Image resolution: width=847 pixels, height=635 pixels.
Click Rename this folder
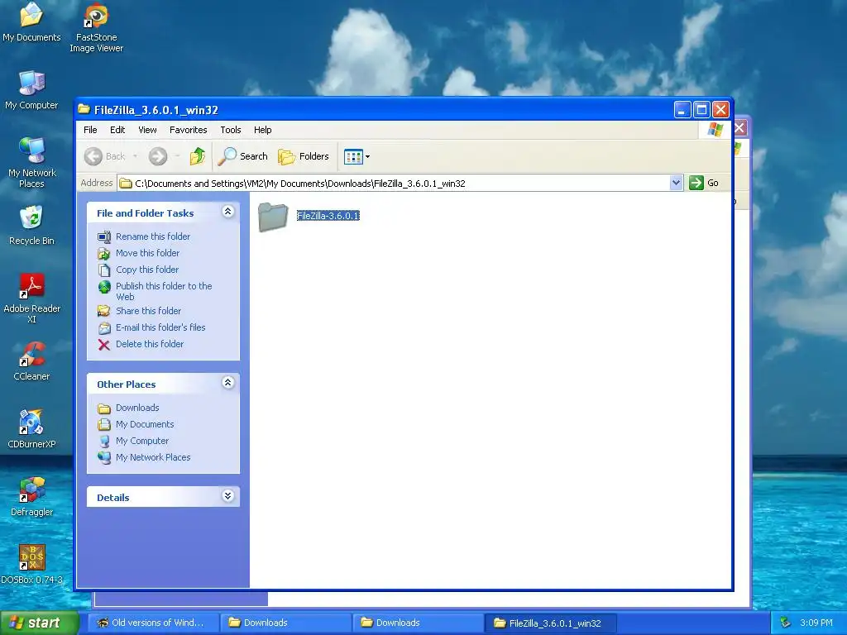pyautogui.click(x=153, y=236)
